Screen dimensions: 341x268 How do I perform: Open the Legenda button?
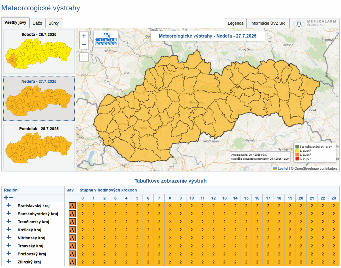pos(235,23)
